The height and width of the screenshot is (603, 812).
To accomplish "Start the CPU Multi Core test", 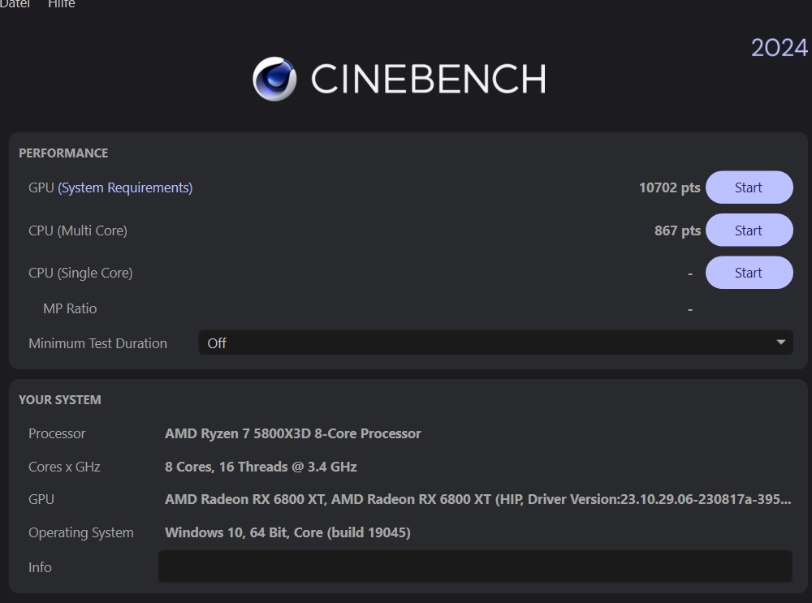I will click(x=749, y=230).
